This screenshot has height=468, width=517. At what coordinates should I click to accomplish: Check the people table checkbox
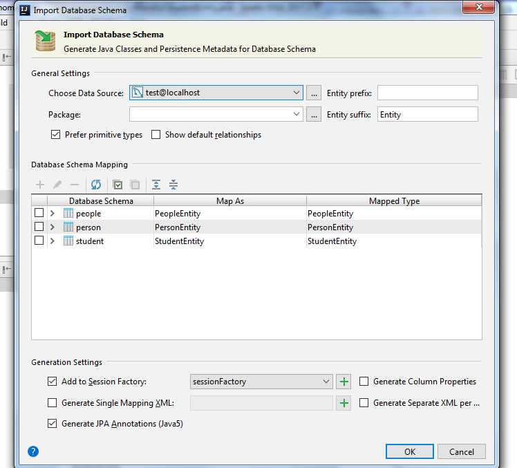pyautogui.click(x=39, y=213)
